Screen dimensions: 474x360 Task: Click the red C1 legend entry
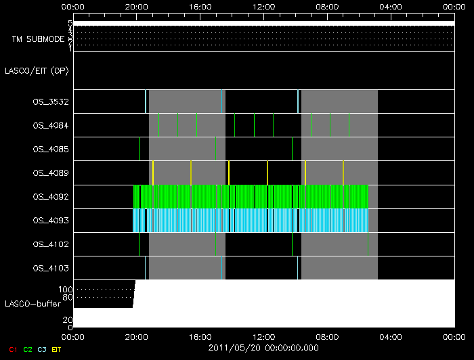[x=13, y=349]
